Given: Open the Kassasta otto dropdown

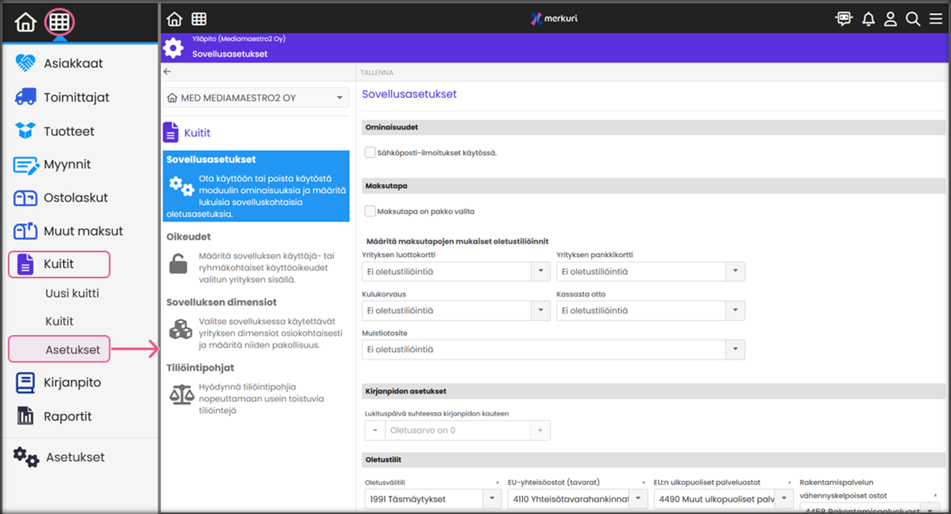Looking at the screenshot, I should tap(735, 310).
